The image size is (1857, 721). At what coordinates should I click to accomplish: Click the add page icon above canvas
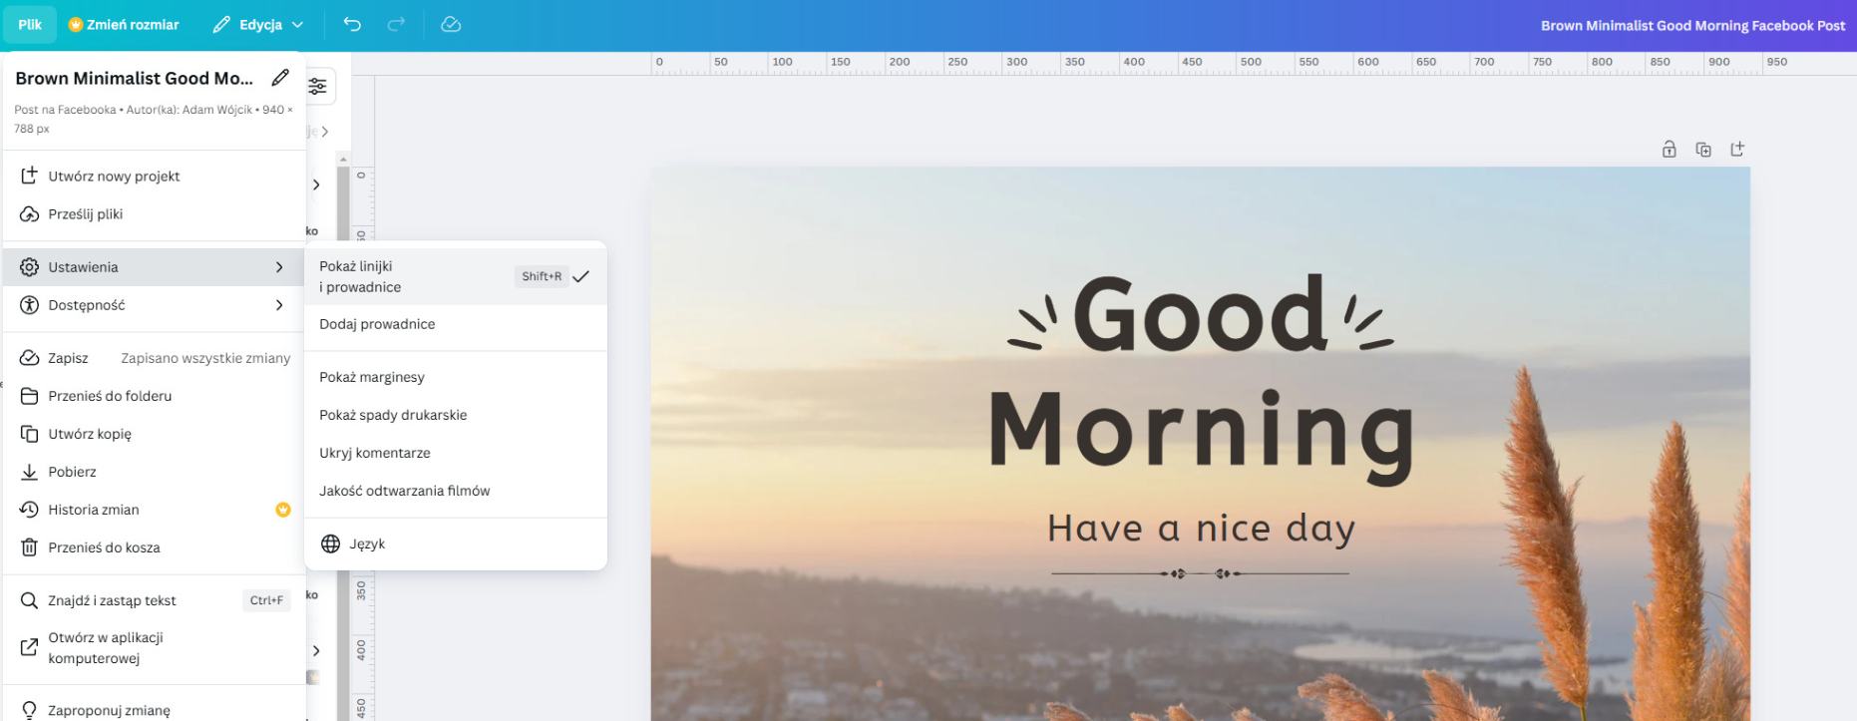coord(1737,150)
